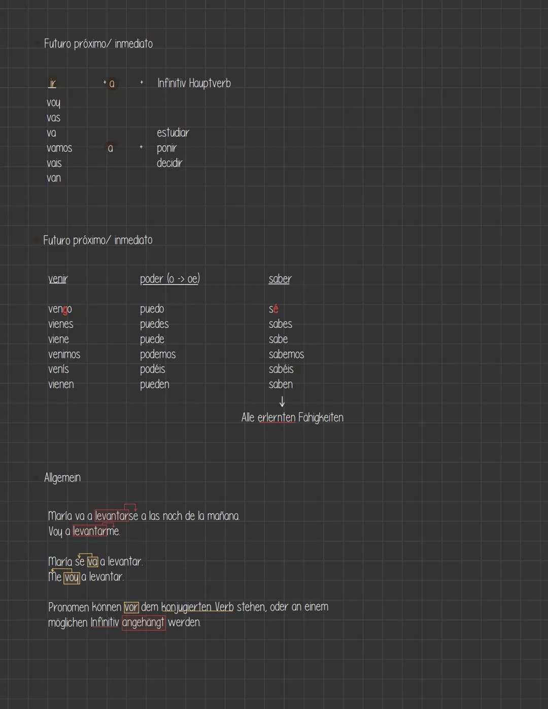Image resolution: width=548 pixels, height=709 pixels.
Task: Click the underlined heading 'saber'
Action: (x=280, y=279)
